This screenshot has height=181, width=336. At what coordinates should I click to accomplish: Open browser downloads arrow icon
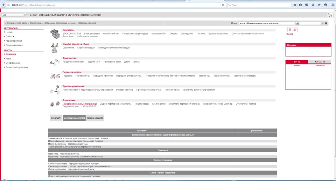[313, 5]
